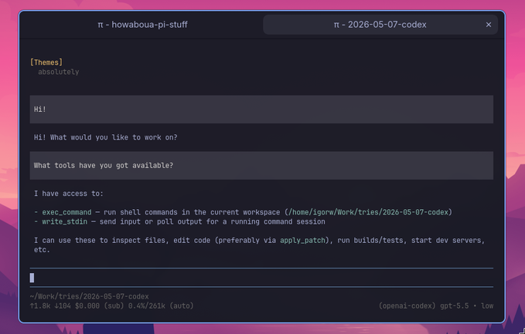Close the 2026-05-07-codex tab
Screen dimensions: 525x334
pyautogui.click(x=489, y=25)
